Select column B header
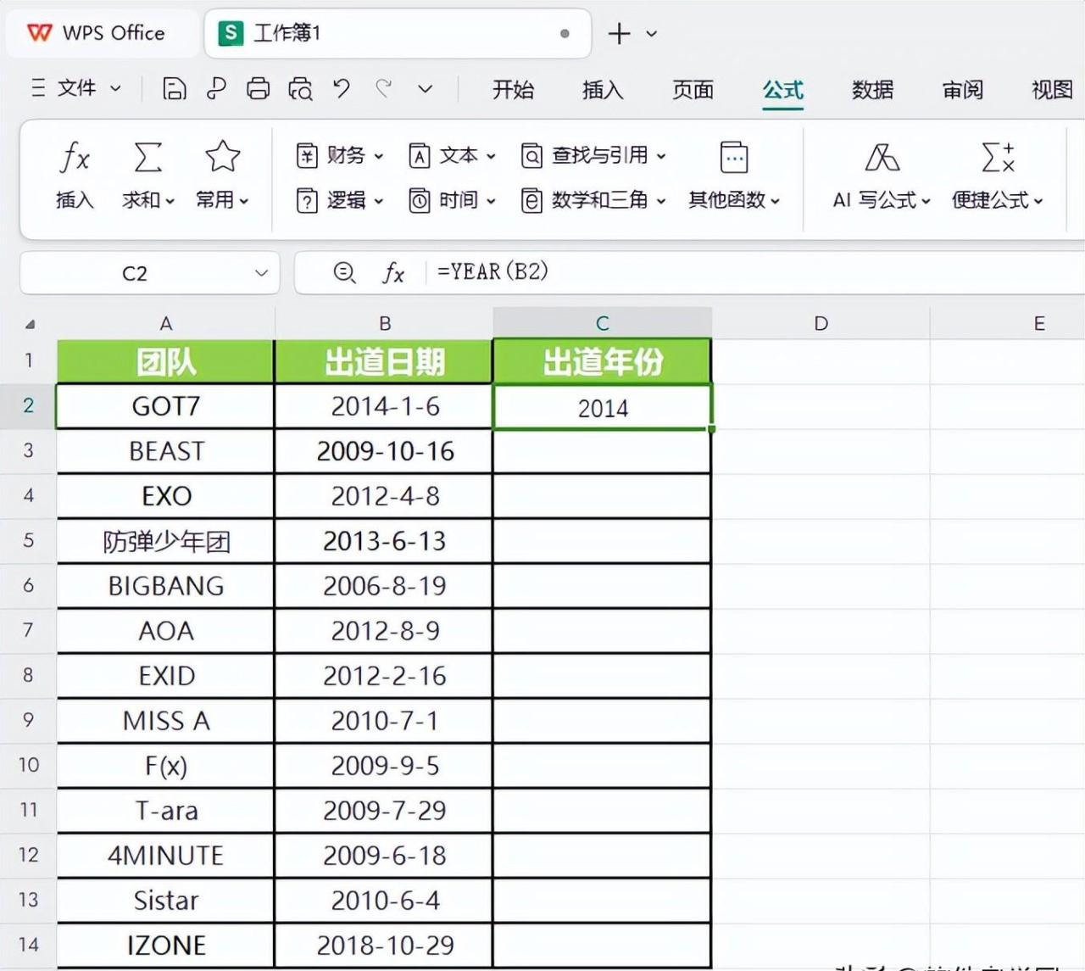 pos(385,323)
